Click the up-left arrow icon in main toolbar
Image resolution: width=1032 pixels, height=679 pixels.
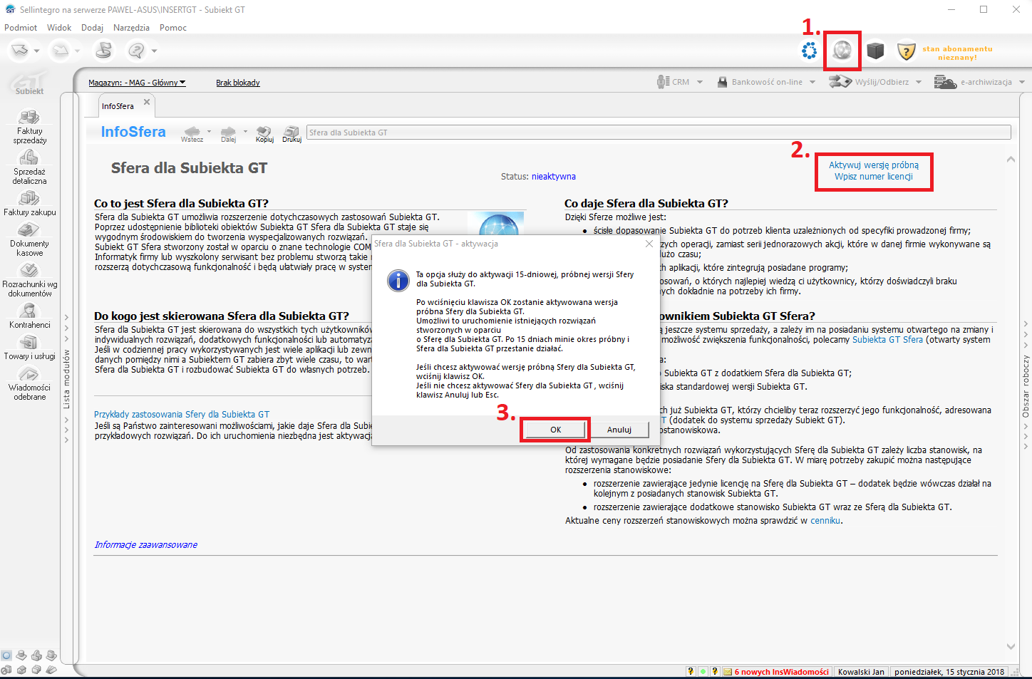(x=20, y=50)
